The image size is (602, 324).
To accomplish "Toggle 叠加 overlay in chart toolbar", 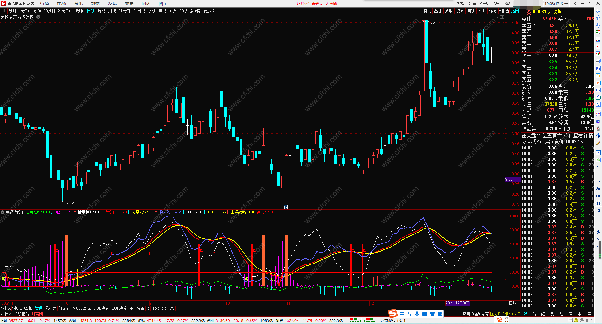I will 438,11.
